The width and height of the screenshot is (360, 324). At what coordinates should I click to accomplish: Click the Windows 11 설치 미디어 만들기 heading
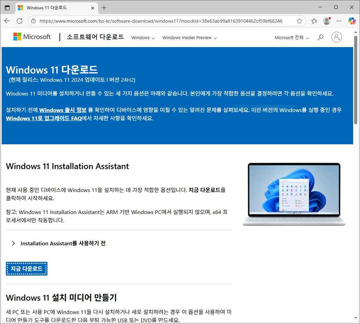pyautogui.click(x=61, y=298)
